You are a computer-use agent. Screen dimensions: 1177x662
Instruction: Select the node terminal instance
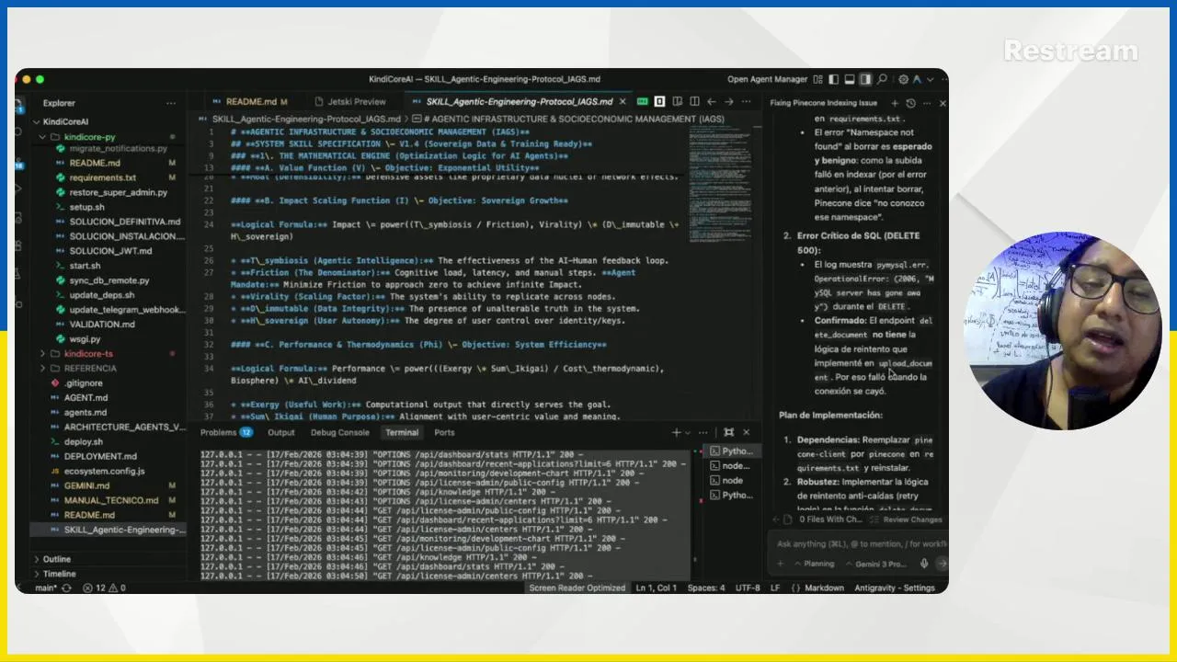pos(731,481)
